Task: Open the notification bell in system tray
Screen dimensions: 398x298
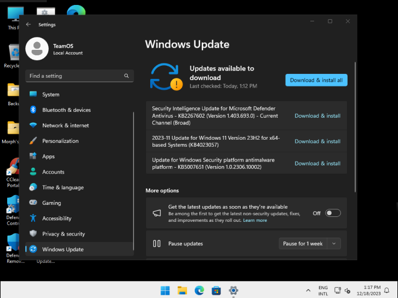Action: [386, 290]
